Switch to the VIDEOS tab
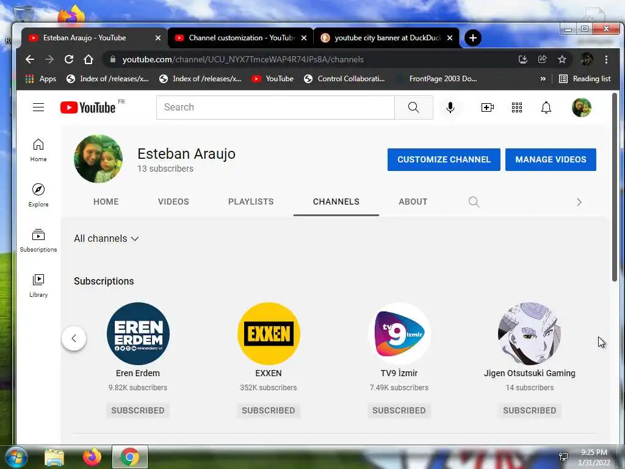 pyautogui.click(x=173, y=202)
